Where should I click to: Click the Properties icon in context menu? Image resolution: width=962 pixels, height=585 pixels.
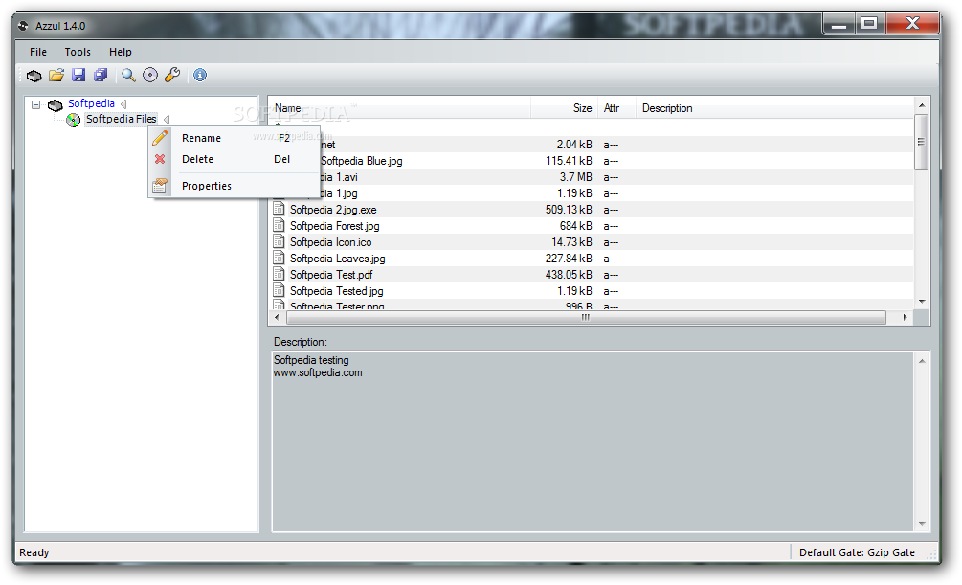[x=160, y=186]
